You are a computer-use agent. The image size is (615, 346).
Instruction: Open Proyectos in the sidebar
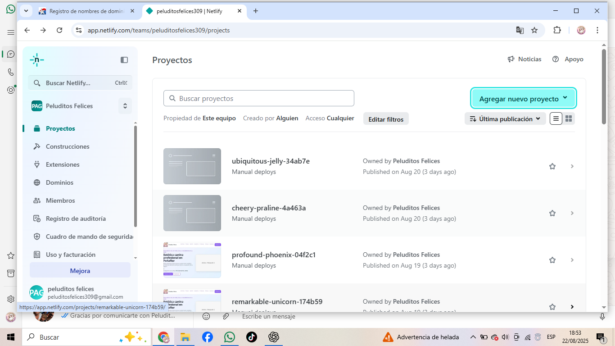tap(60, 128)
